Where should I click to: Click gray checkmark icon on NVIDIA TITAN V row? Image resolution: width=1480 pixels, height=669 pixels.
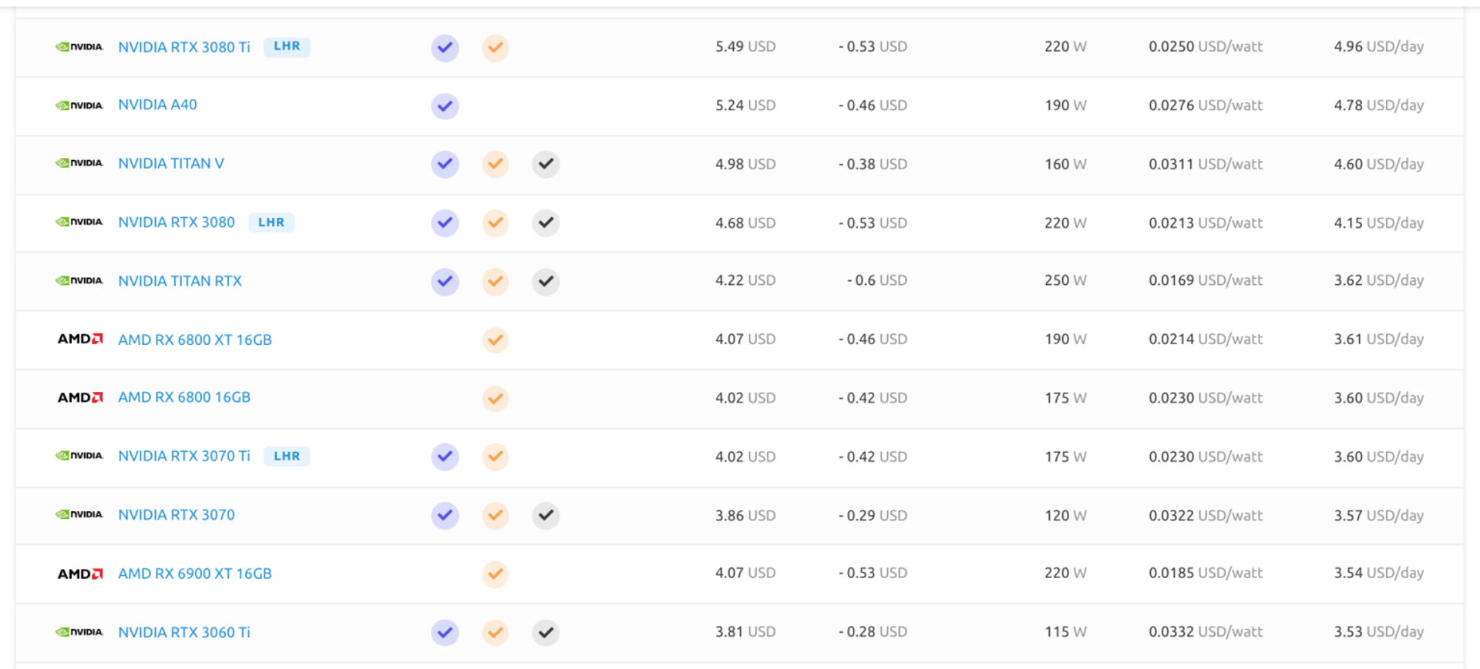tap(546, 164)
